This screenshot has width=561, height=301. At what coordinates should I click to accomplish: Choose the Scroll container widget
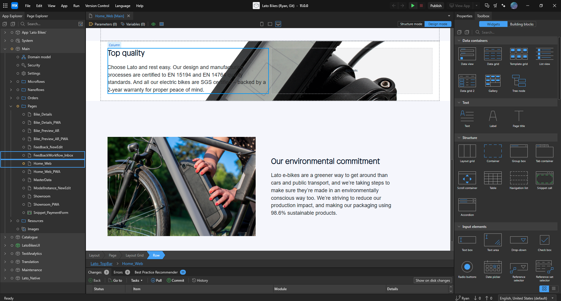coord(467,178)
